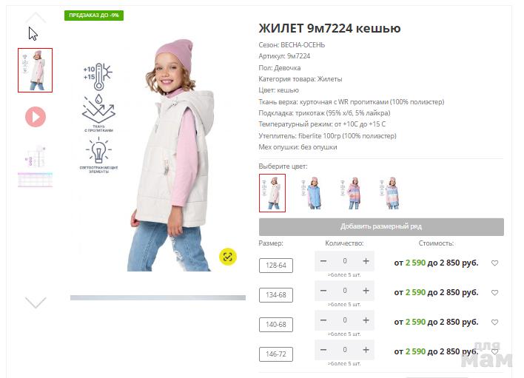Click quantity field for size 128-64
This screenshot has width=524, height=378.
tap(345, 261)
